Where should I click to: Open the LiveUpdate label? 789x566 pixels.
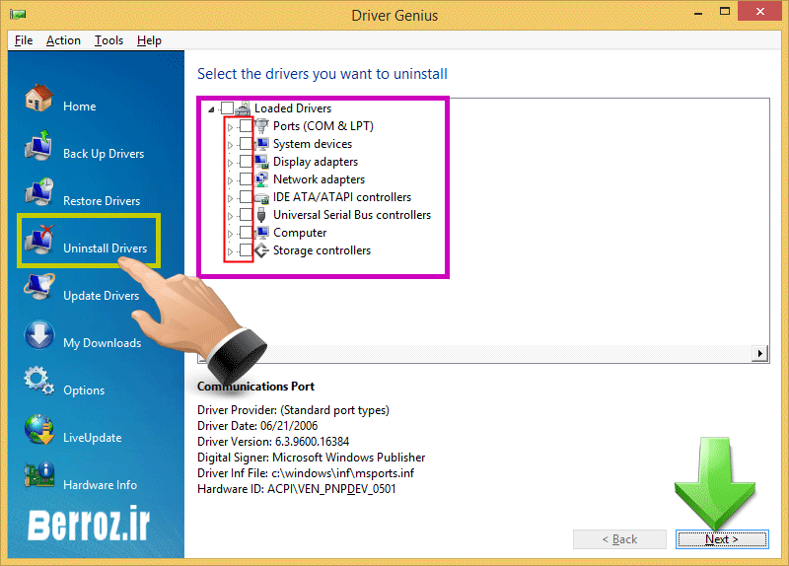click(93, 438)
